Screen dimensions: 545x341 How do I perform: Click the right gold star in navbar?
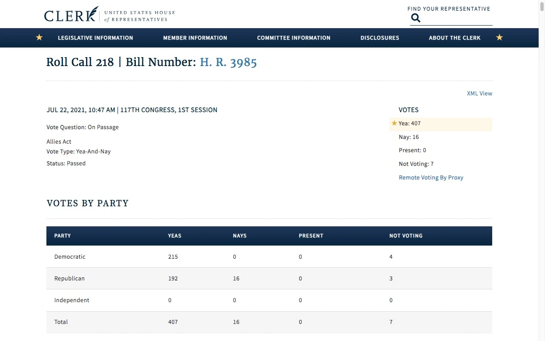(499, 38)
